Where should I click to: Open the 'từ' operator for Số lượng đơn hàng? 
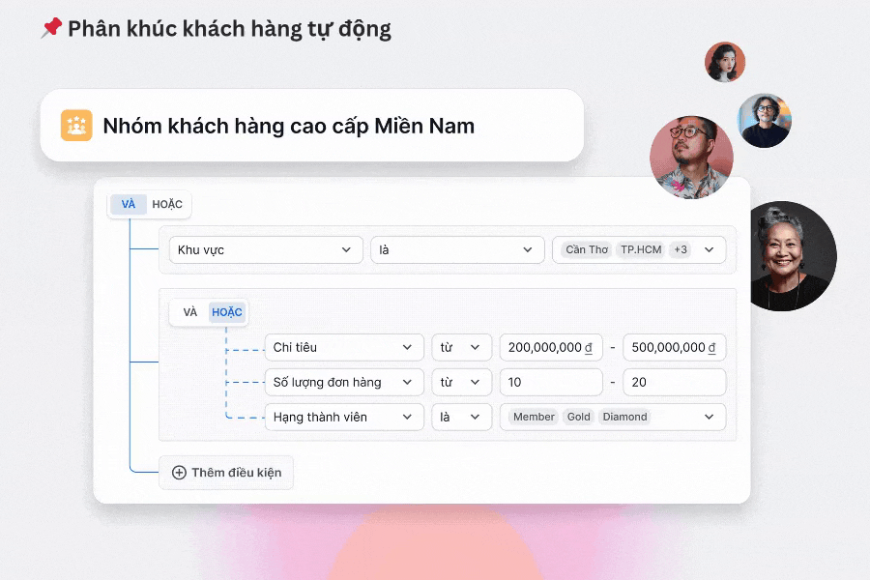(x=462, y=383)
